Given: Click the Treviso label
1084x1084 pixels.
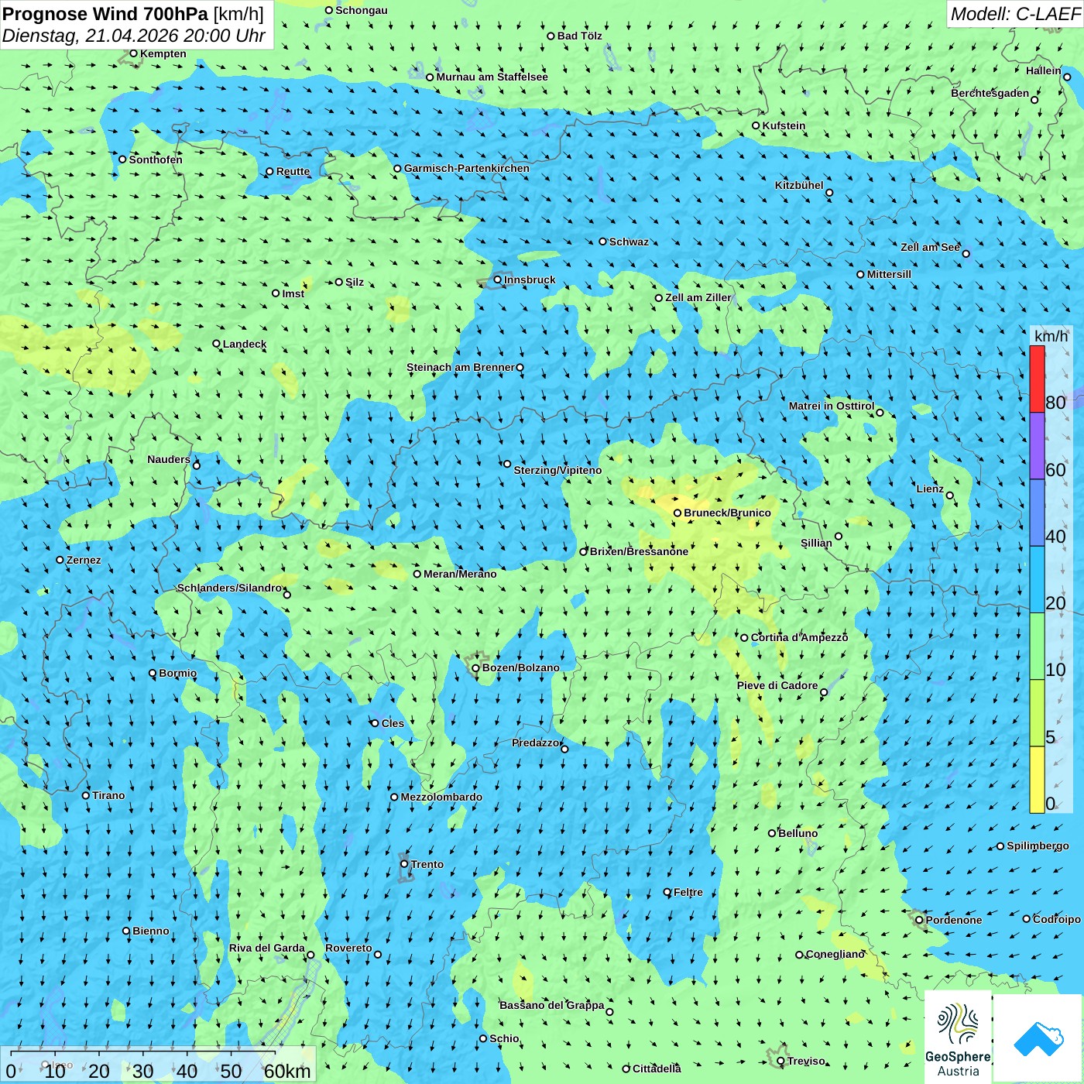Looking at the screenshot, I should tap(805, 1061).
